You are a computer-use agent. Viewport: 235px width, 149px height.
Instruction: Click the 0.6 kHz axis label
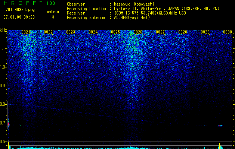pyautogui.click(x=3, y=142)
